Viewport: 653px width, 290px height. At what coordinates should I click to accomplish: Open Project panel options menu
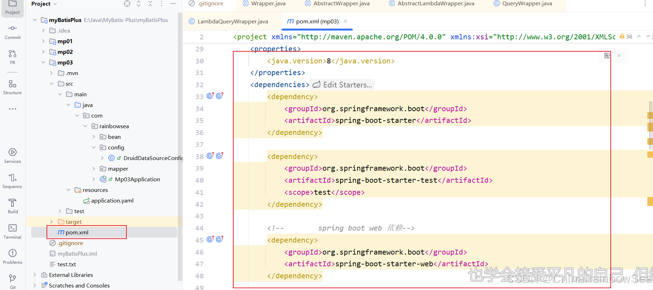(x=162, y=4)
